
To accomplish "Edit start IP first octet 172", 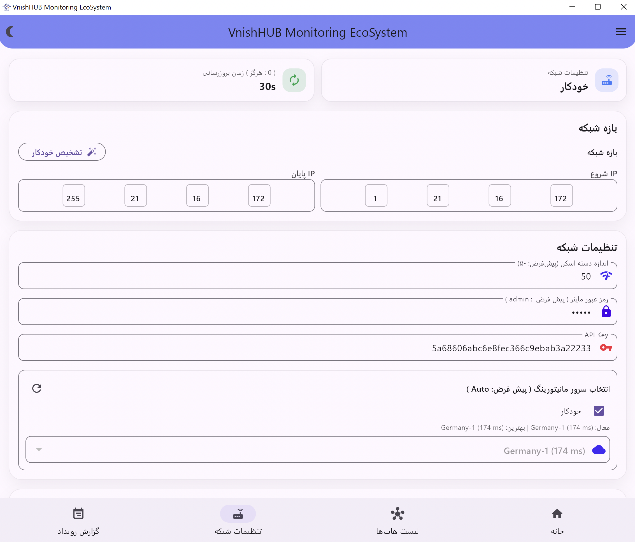I will click(561, 195).
